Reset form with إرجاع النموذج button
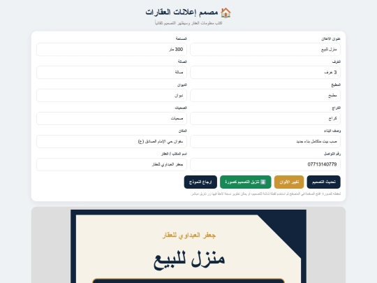Image resolution: width=377 pixels, height=283 pixels. point(200,182)
